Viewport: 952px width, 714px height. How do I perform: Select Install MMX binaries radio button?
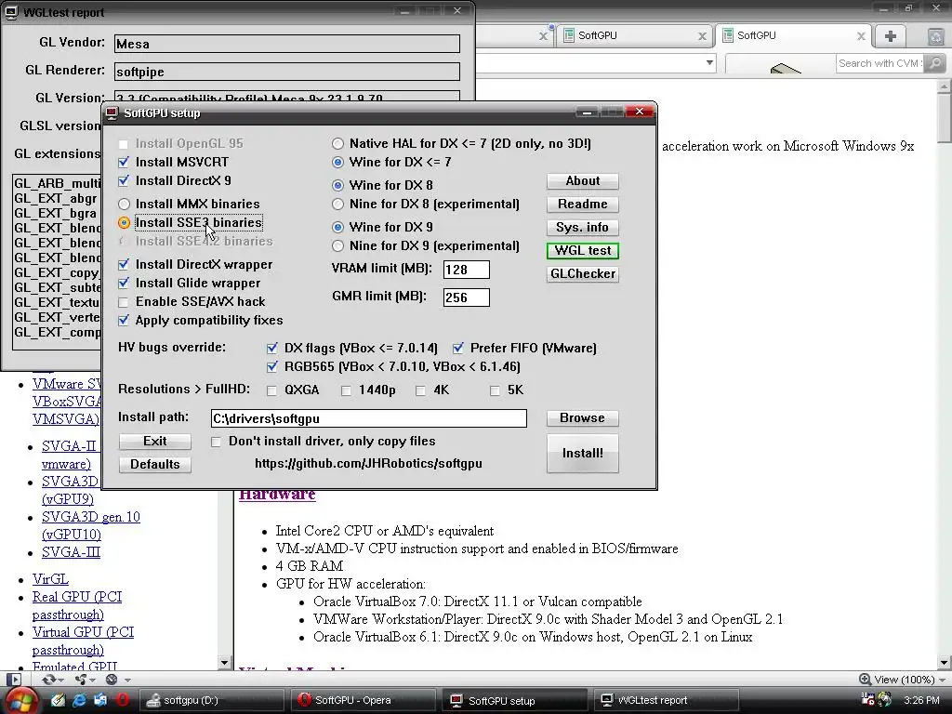[x=124, y=204]
